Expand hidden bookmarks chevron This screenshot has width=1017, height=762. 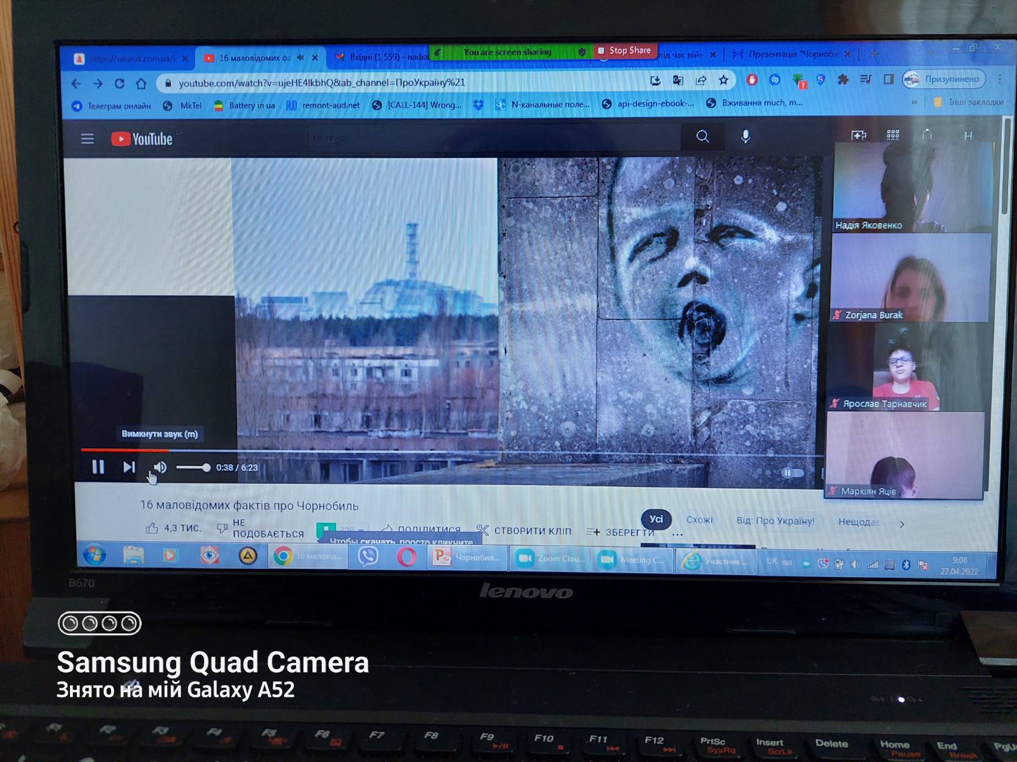[x=914, y=102]
